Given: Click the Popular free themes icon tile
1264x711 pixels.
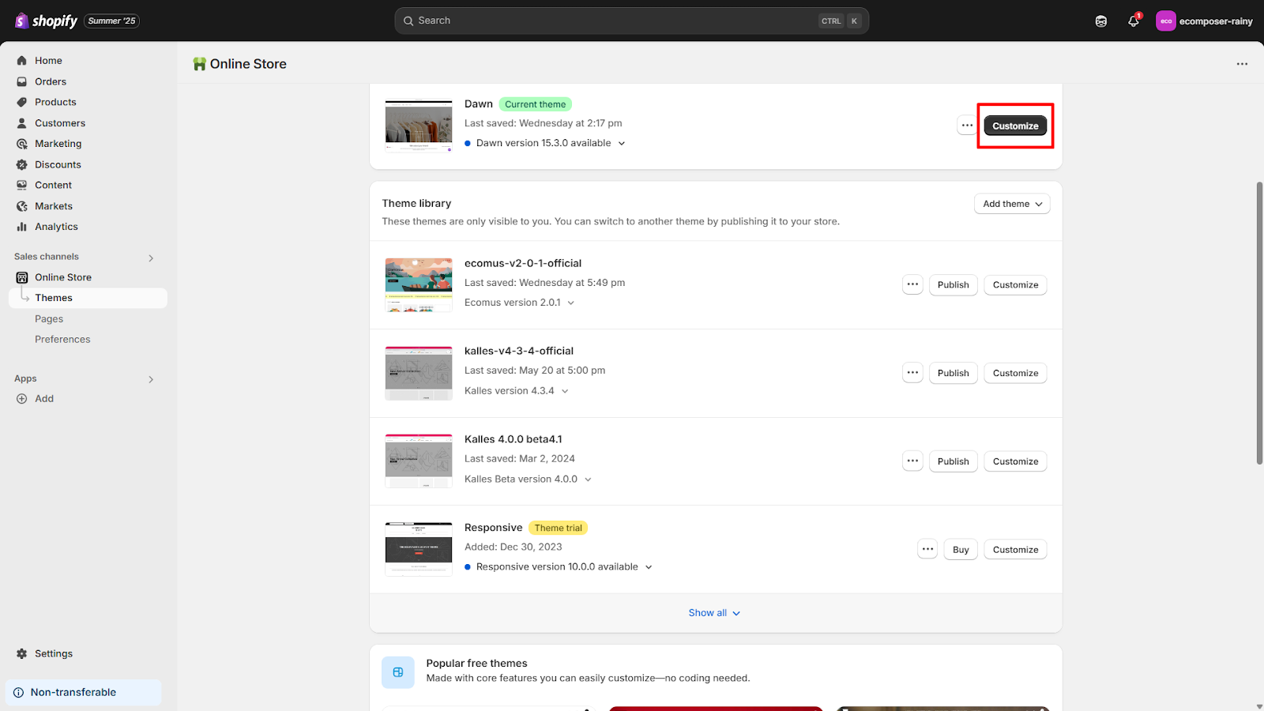Looking at the screenshot, I should coord(398,672).
